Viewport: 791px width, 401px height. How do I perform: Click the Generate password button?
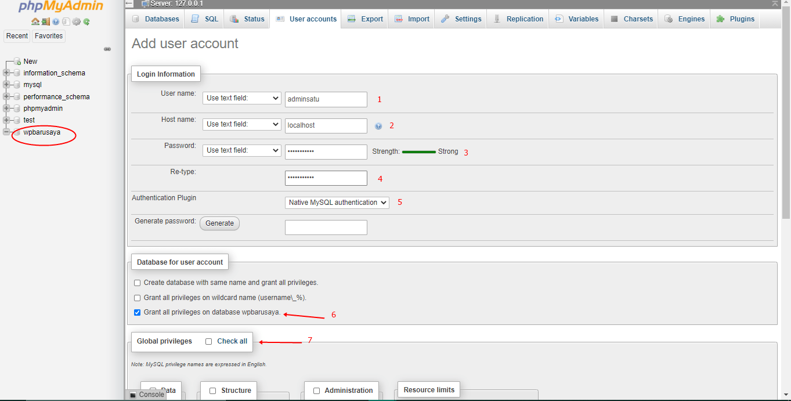tap(219, 223)
